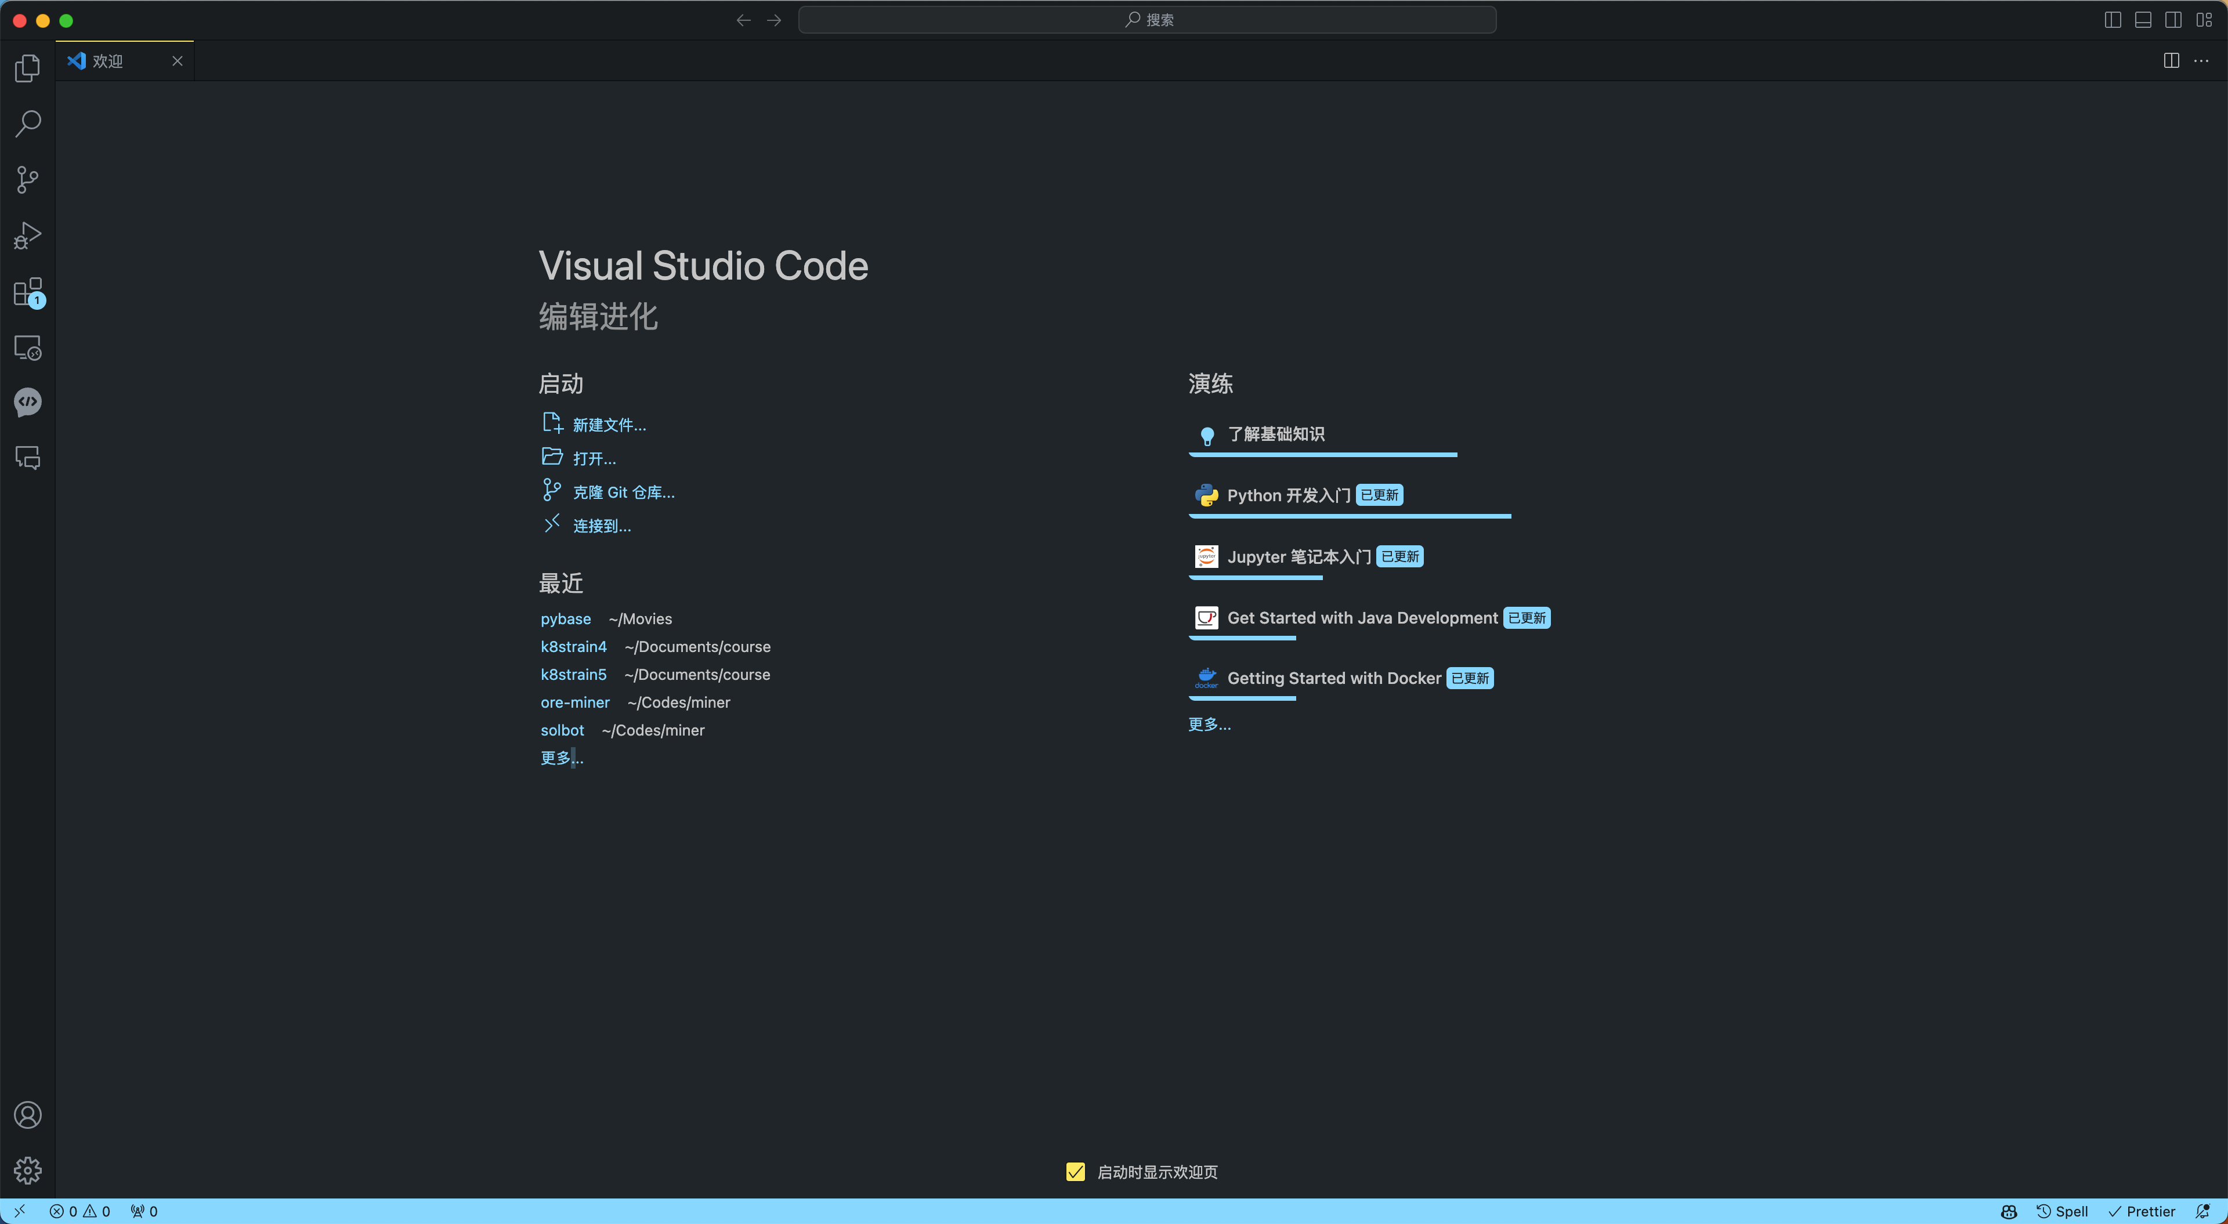Toggle the secondary side bar layout button
The image size is (2228, 1224).
(x=2173, y=20)
